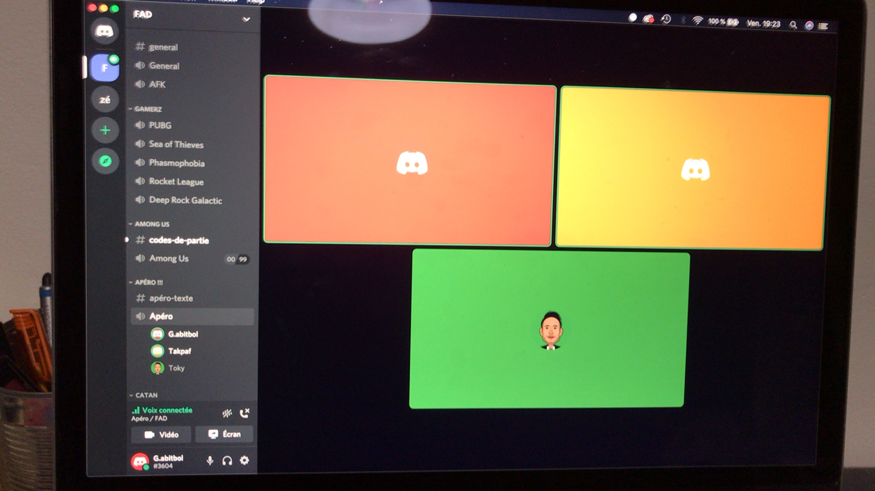The width and height of the screenshot is (875, 491).
Task: Open user settings gear icon
Action: click(x=244, y=460)
